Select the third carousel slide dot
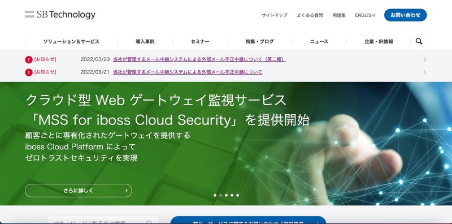Viewport: 452px width, 224px height. [x=227, y=195]
